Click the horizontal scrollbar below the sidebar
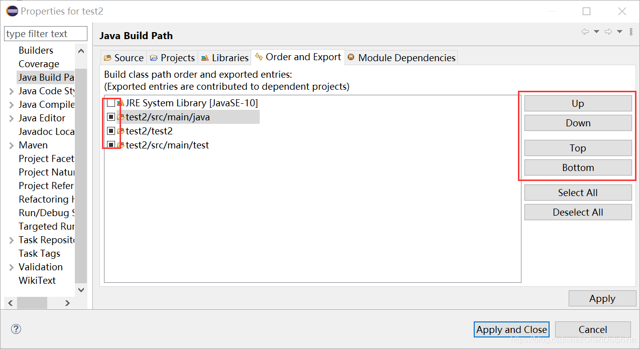This screenshot has width=640, height=349. (32, 303)
